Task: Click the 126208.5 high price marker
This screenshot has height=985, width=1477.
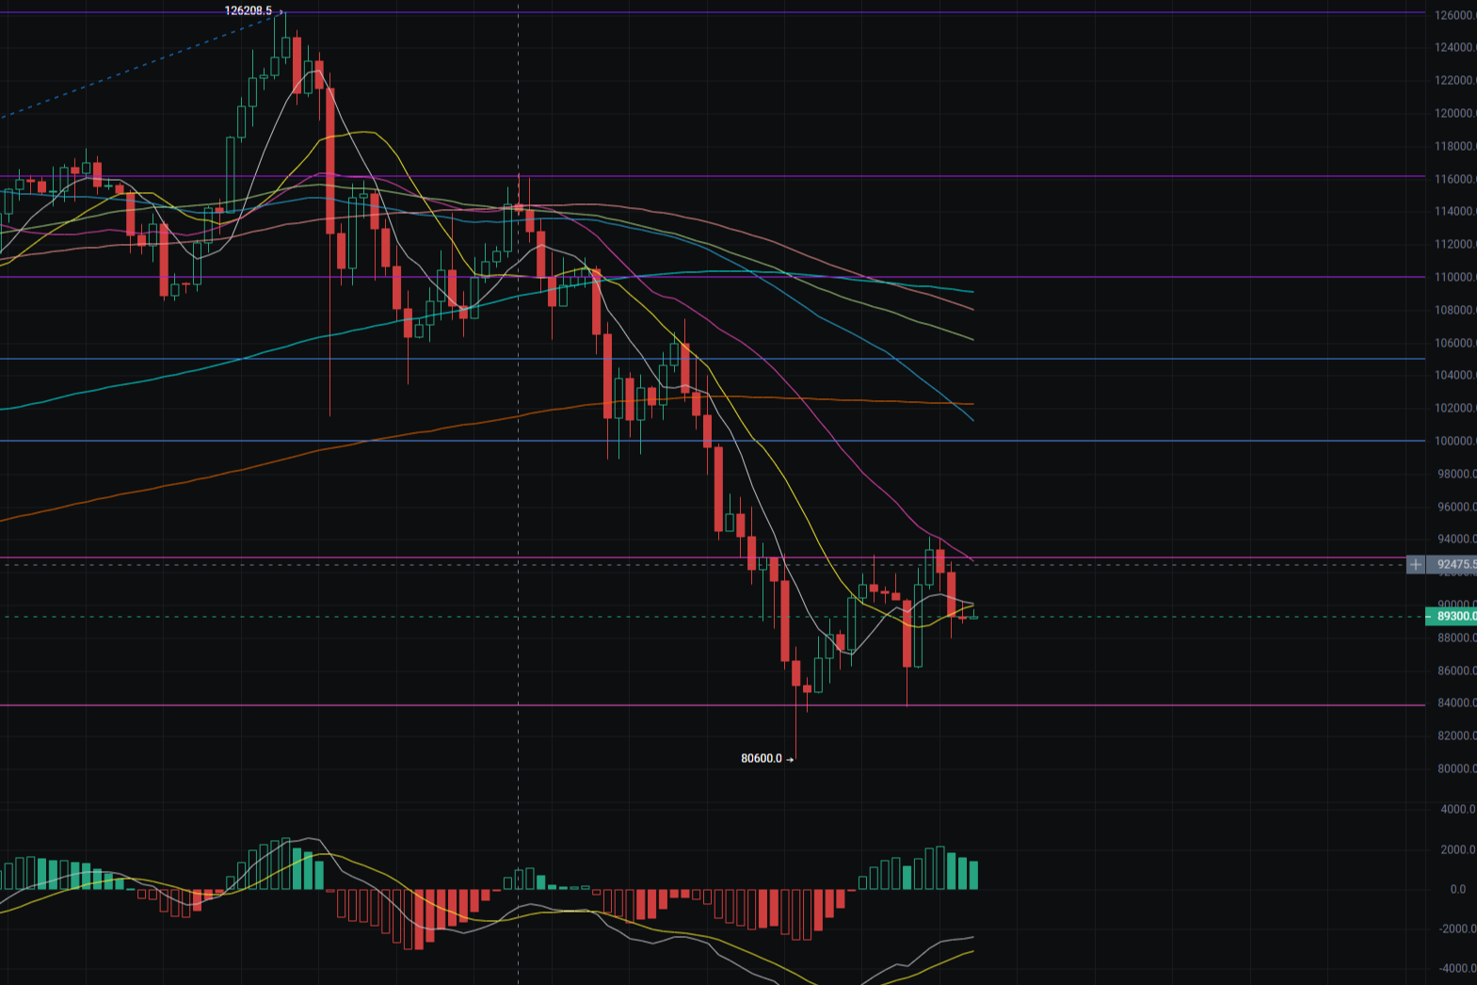Action: click(x=249, y=11)
